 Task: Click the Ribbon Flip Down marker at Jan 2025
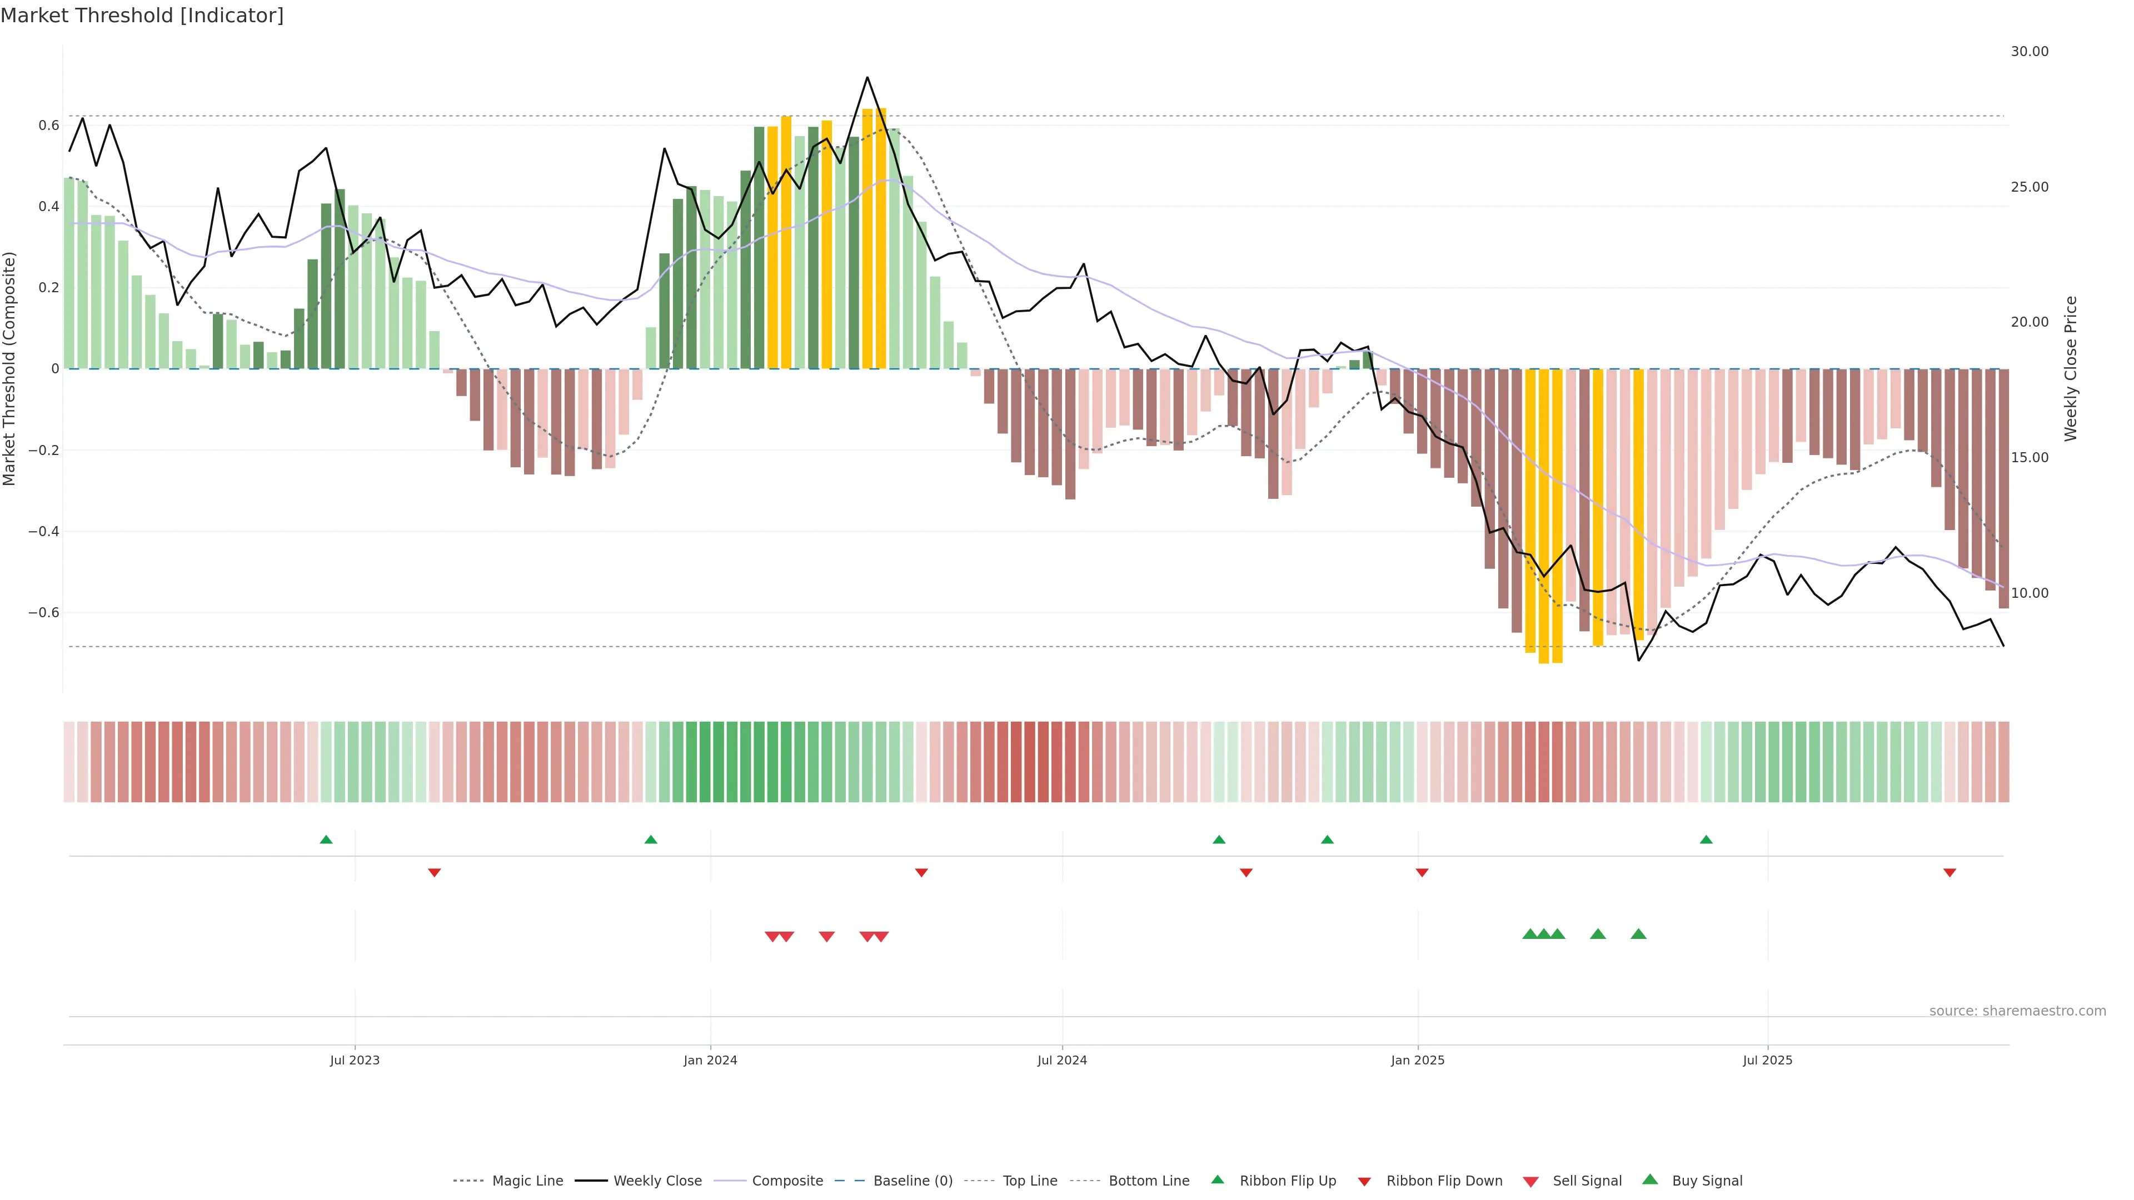point(1422,872)
